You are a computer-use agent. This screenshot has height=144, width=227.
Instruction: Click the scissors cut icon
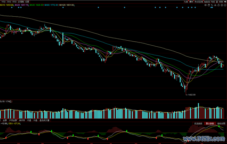(x=215, y=5)
